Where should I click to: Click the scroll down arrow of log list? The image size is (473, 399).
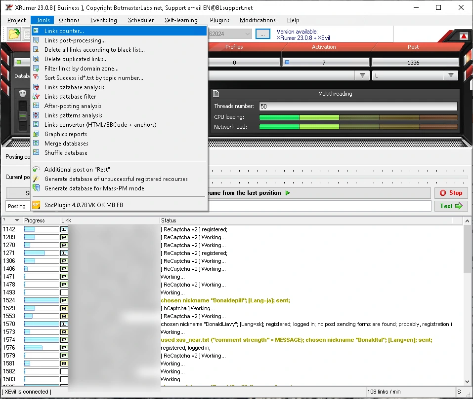pyautogui.click(x=467, y=382)
